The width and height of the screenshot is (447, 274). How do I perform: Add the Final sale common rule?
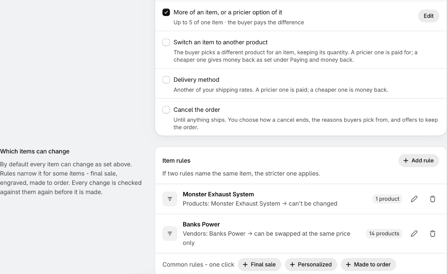tap(259, 264)
